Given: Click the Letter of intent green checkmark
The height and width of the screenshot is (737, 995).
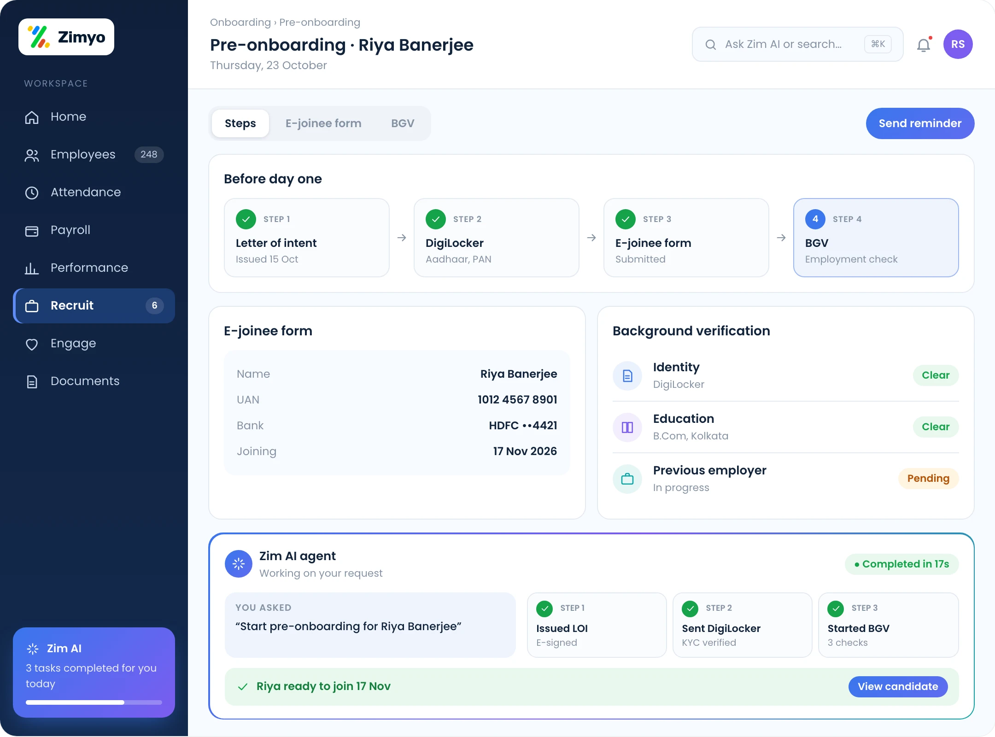Looking at the screenshot, I should (246, 219).
